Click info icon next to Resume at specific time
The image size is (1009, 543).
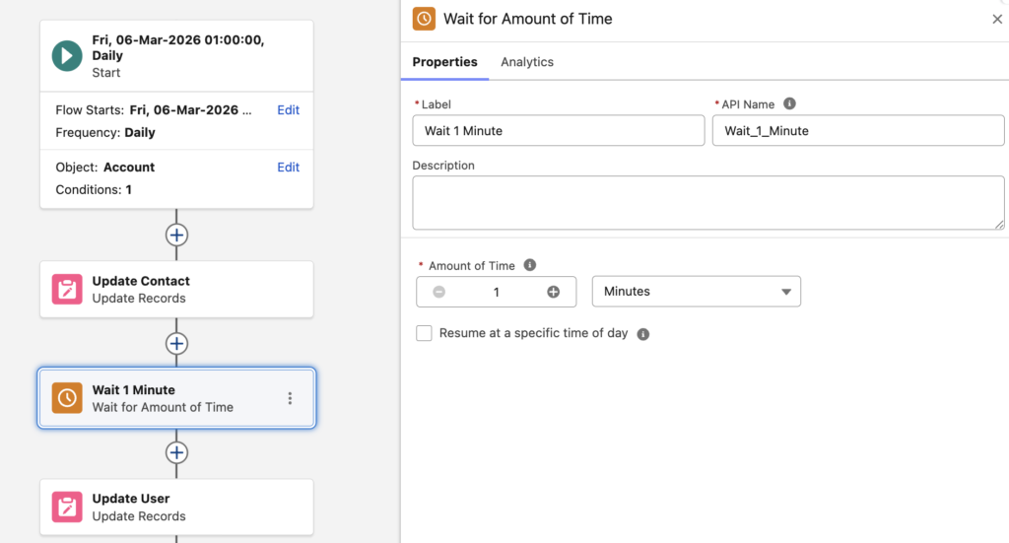[x=643, y=334]
